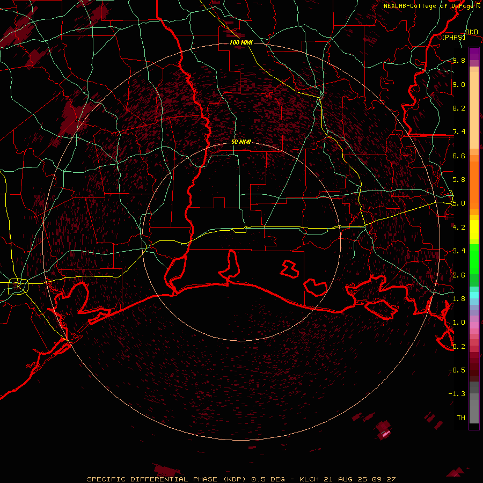The image size is (483, 483).
Task: Click the 4.2 scale value
Action: (459, 227)
